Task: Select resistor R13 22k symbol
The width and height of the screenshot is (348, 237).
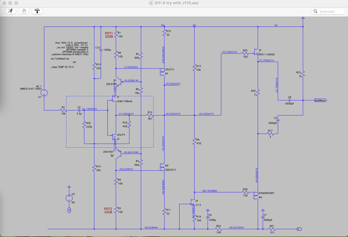Action: click(x=94, y=66)
